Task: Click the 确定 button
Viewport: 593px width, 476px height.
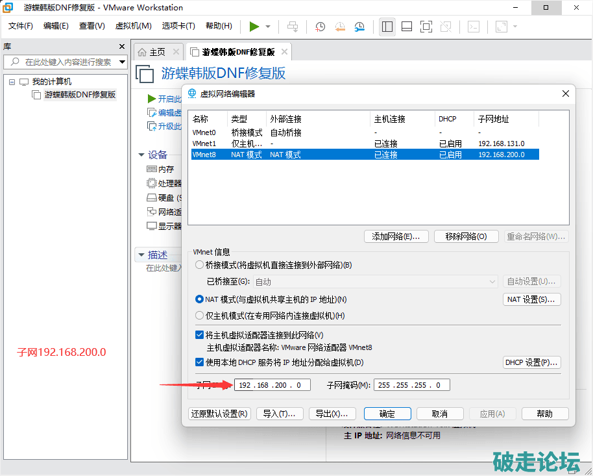Action: (x=387, y=414)
